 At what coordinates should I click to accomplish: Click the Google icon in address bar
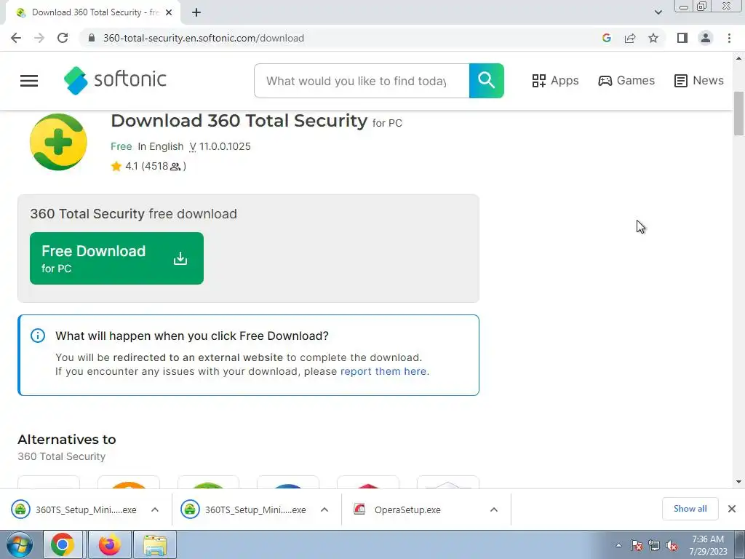(x=606, y=38)
